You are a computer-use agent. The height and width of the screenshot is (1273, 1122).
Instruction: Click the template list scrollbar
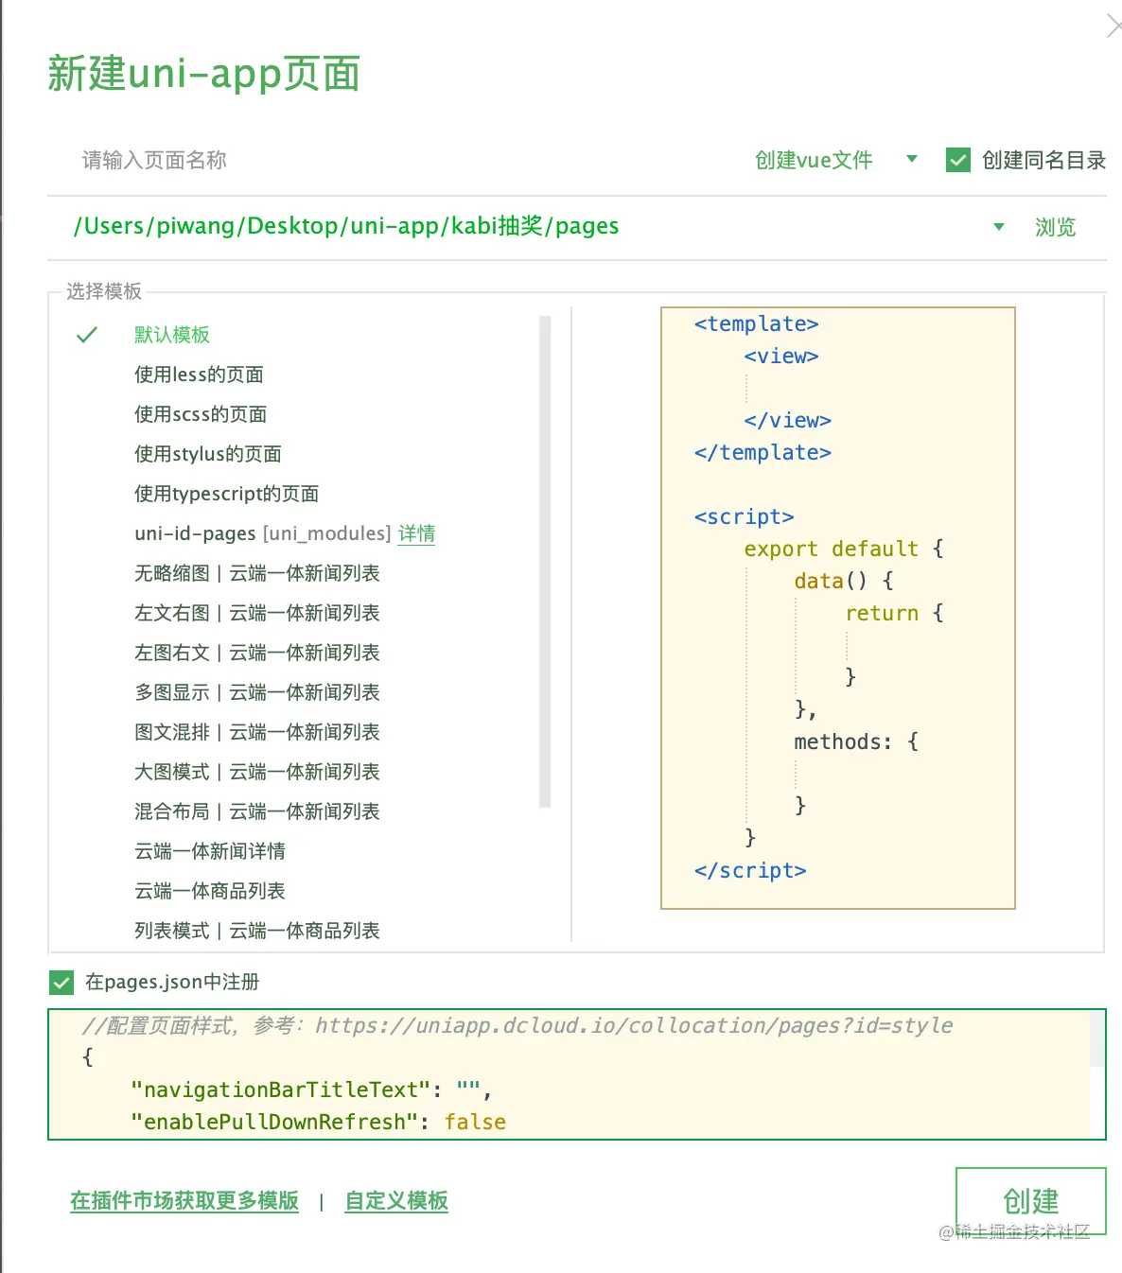pyautogui.click(x=545, y=562)
